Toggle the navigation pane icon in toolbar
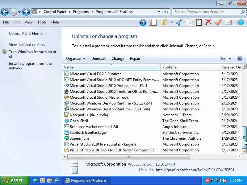The height and width of the screenshot is (185, 247). click(x=153, y=22)
